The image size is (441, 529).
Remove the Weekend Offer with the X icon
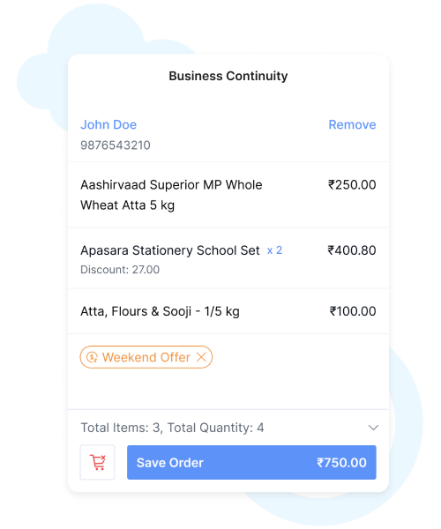coord(201,357)
